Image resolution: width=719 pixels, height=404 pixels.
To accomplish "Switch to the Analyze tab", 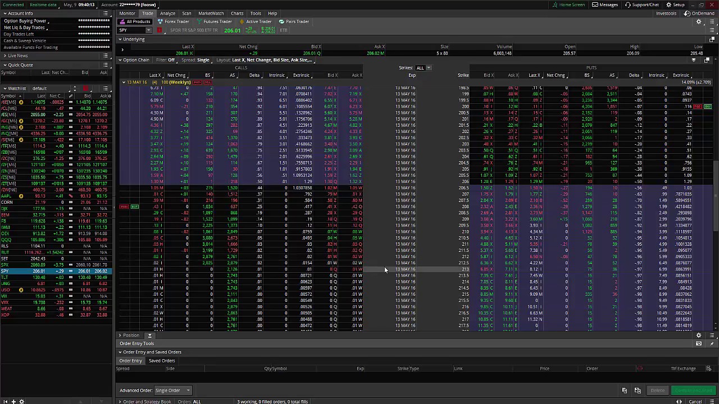I will click(x=167, y=13).
